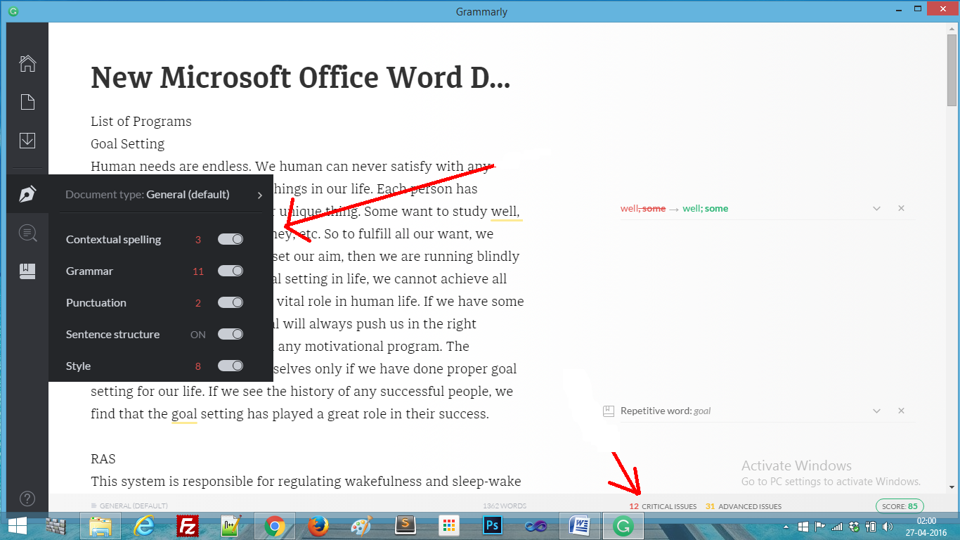This screenshot has width=960, height=540.
Task: Click the underlined word 'goal' in text
Action: pyautogui.click(x=184, y=414)
